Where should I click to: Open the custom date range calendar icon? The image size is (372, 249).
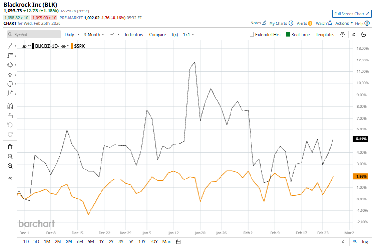178,242
